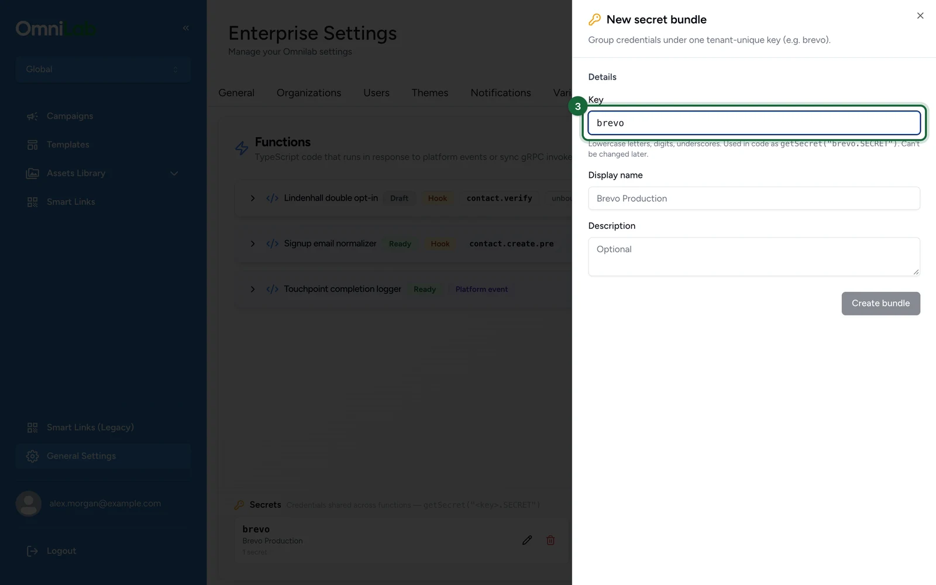
Task: Click the user avatar in the sidebar
Action: (x=28, y=503)
